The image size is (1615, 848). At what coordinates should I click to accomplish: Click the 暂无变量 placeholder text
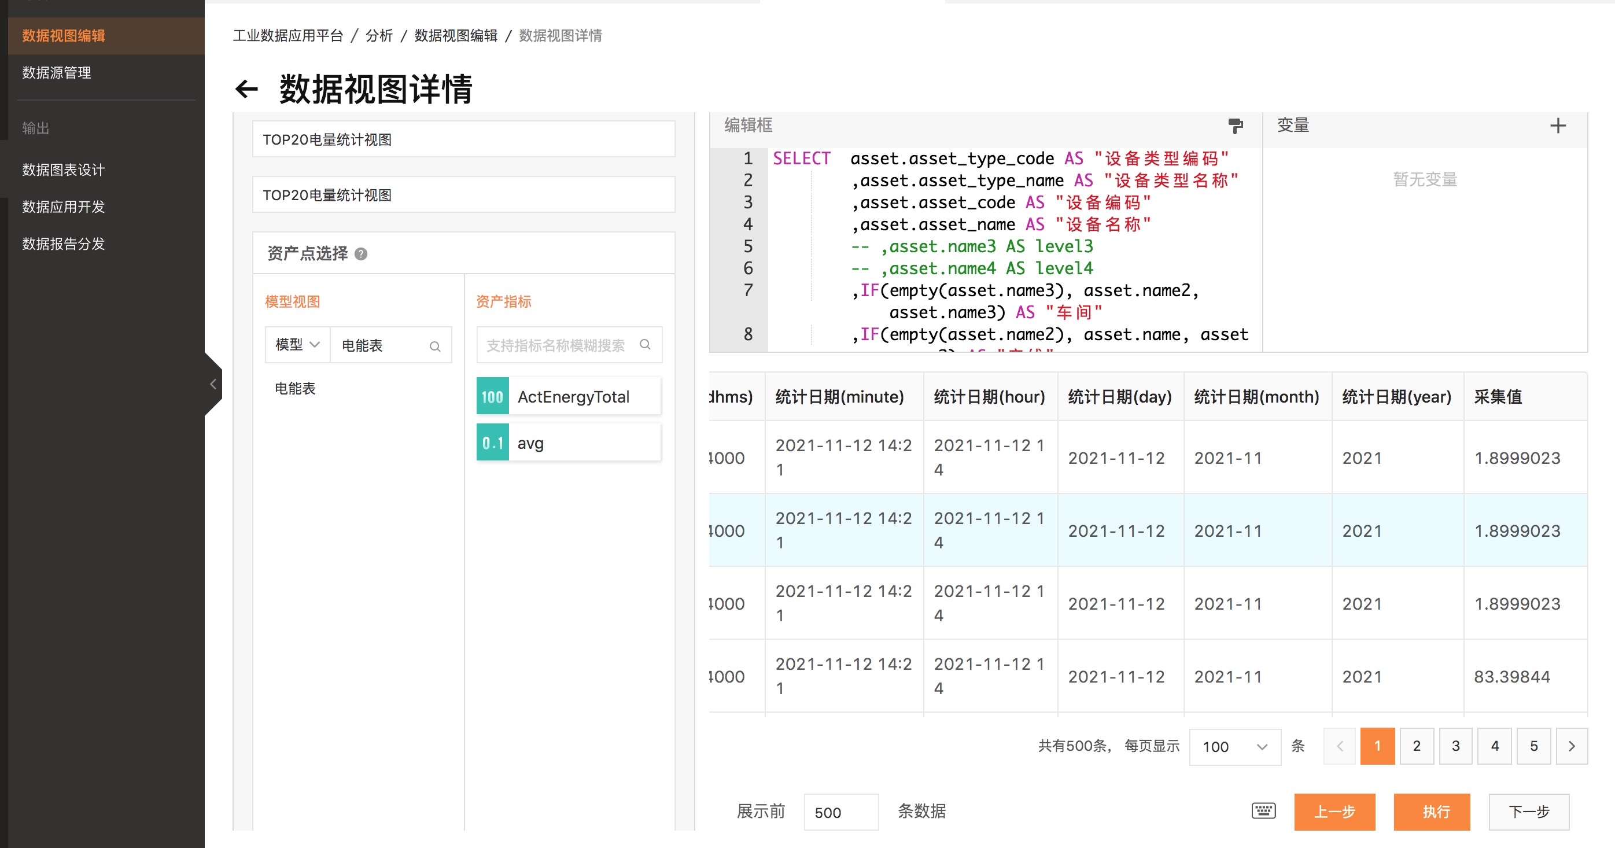[x=1425, y=180]
